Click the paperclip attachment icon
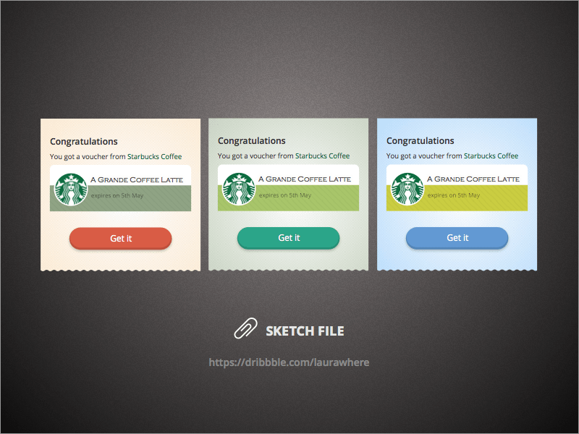 (245, 328)
